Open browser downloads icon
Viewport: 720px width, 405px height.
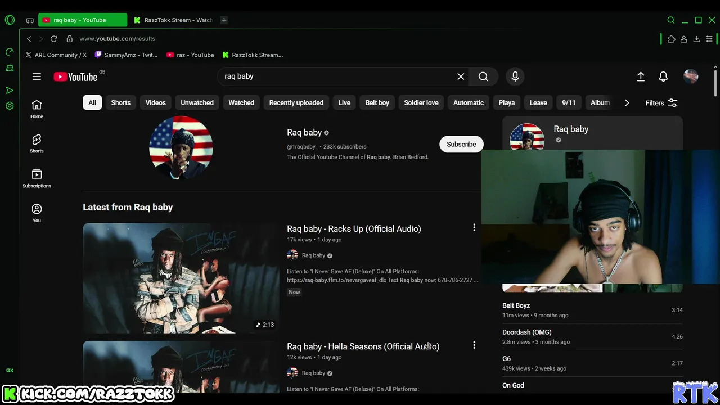[696, 39]
